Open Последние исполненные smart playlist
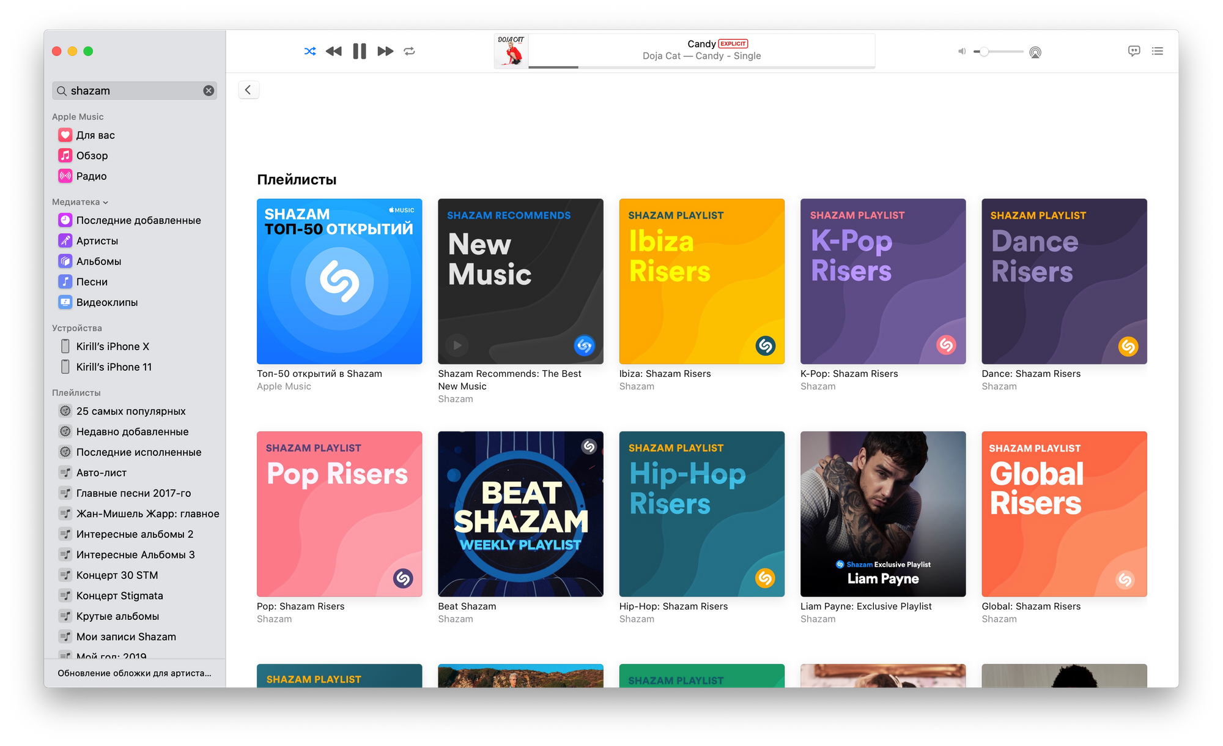 tap(139, 452)
